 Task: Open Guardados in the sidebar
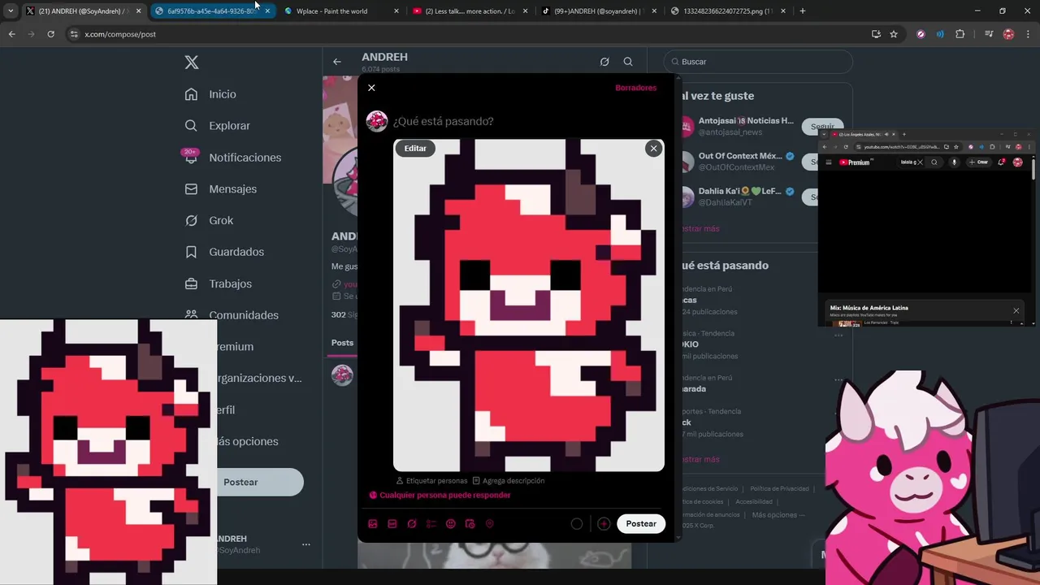pos(224,252)
